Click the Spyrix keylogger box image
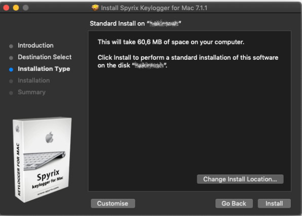Image resolution: width=302 pixels, height=216 pixels. (42, 159)
